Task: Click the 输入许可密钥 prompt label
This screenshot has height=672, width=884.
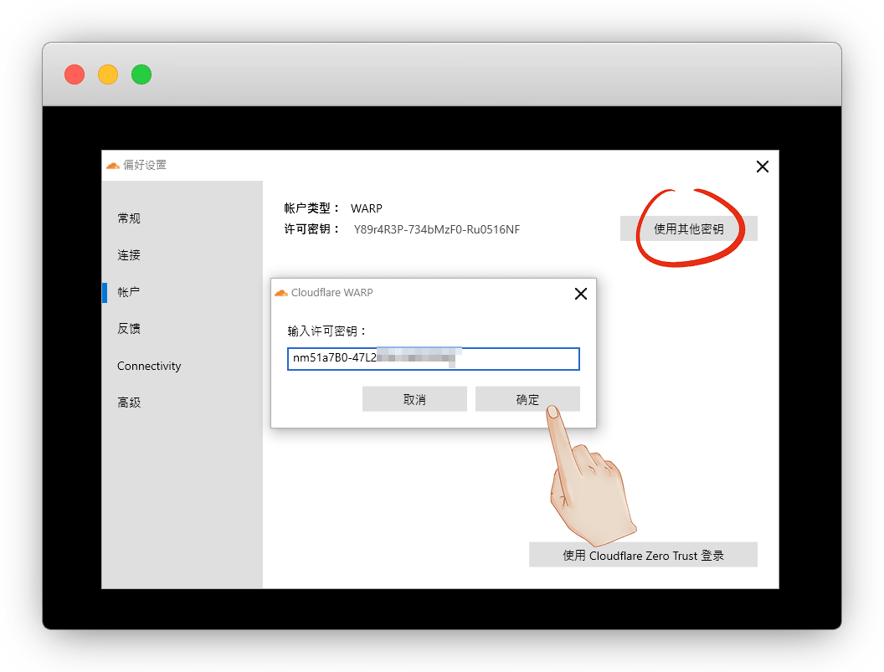Action: [327, 331]
